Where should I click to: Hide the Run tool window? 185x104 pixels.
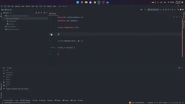click(182, 68)
